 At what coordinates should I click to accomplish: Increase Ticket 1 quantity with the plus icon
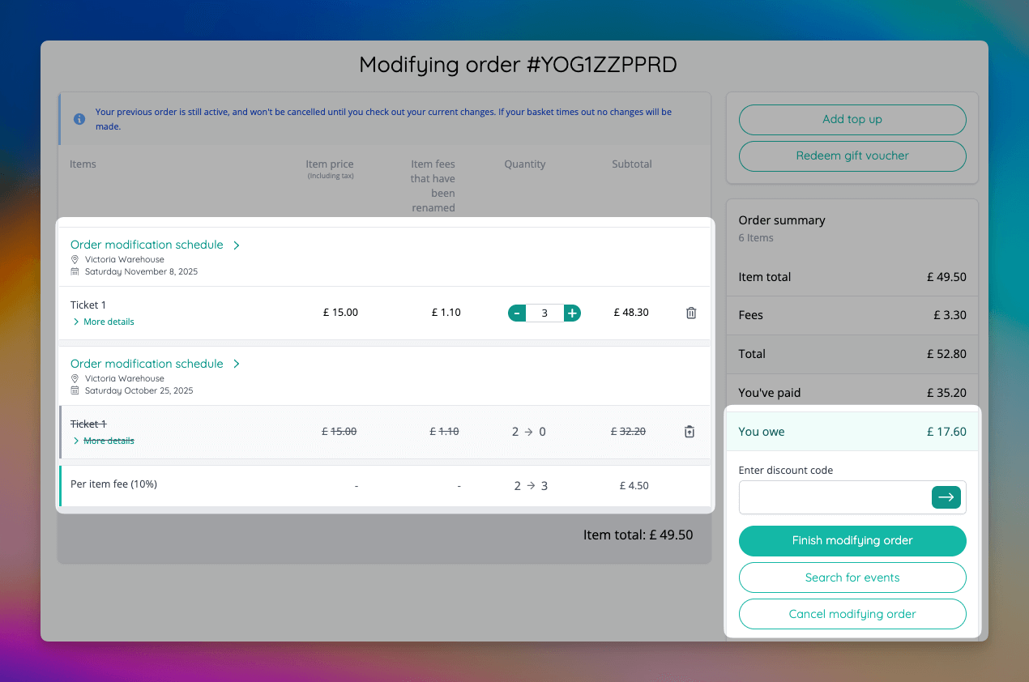click(572, 313)
